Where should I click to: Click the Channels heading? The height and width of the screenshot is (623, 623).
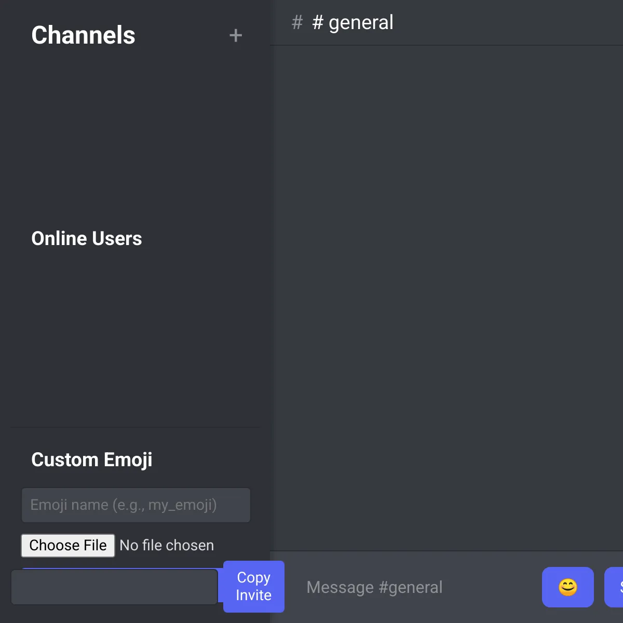click(x=83, y=35)
